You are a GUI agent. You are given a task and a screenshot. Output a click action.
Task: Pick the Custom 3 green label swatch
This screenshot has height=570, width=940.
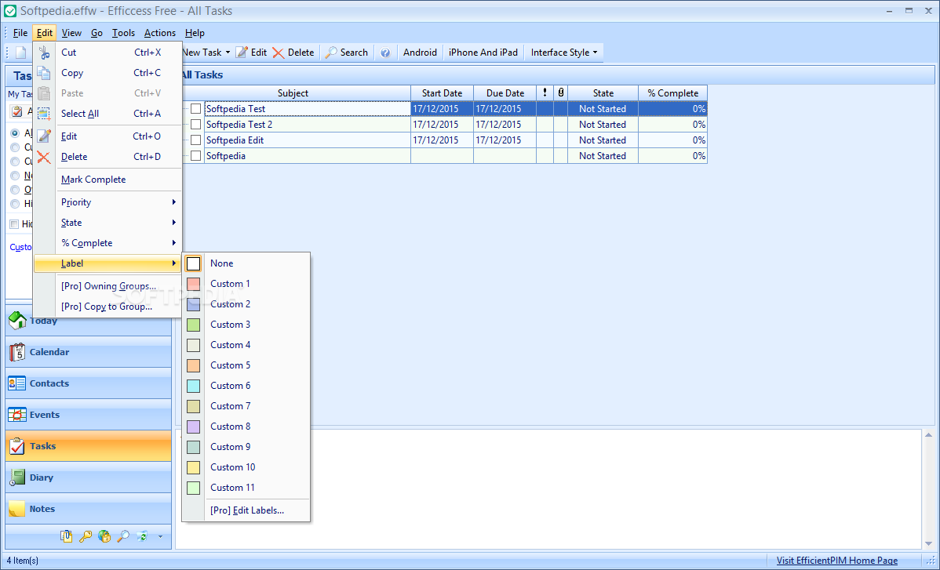point(193,325)
